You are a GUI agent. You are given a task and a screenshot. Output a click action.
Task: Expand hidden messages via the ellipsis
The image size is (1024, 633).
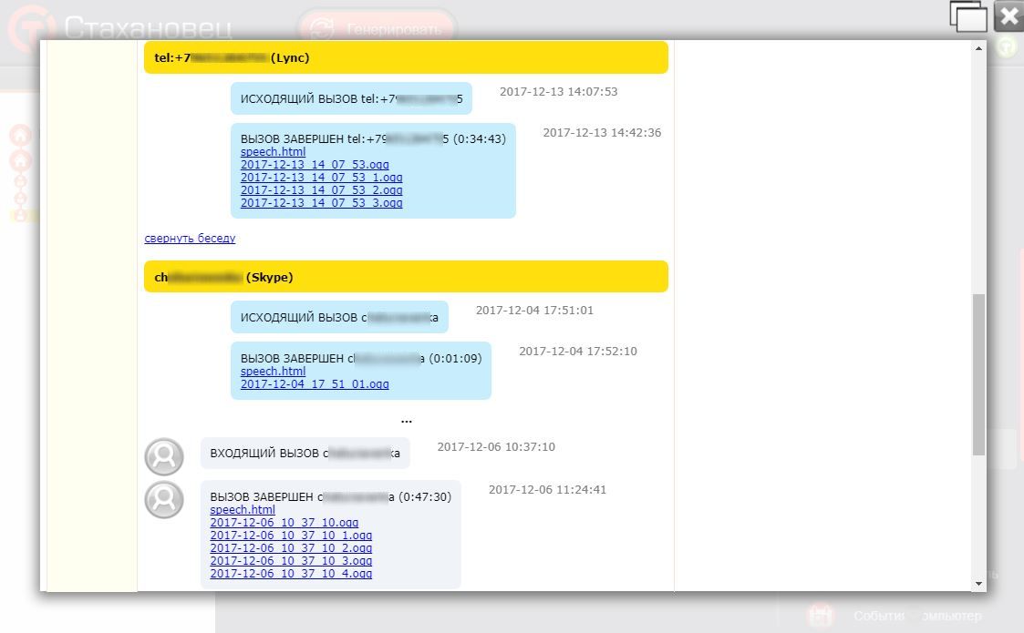point(406,420)
